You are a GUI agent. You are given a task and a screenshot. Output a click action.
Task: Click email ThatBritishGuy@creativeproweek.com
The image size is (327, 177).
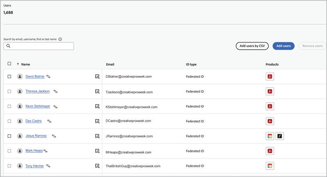tap(133, 166)
